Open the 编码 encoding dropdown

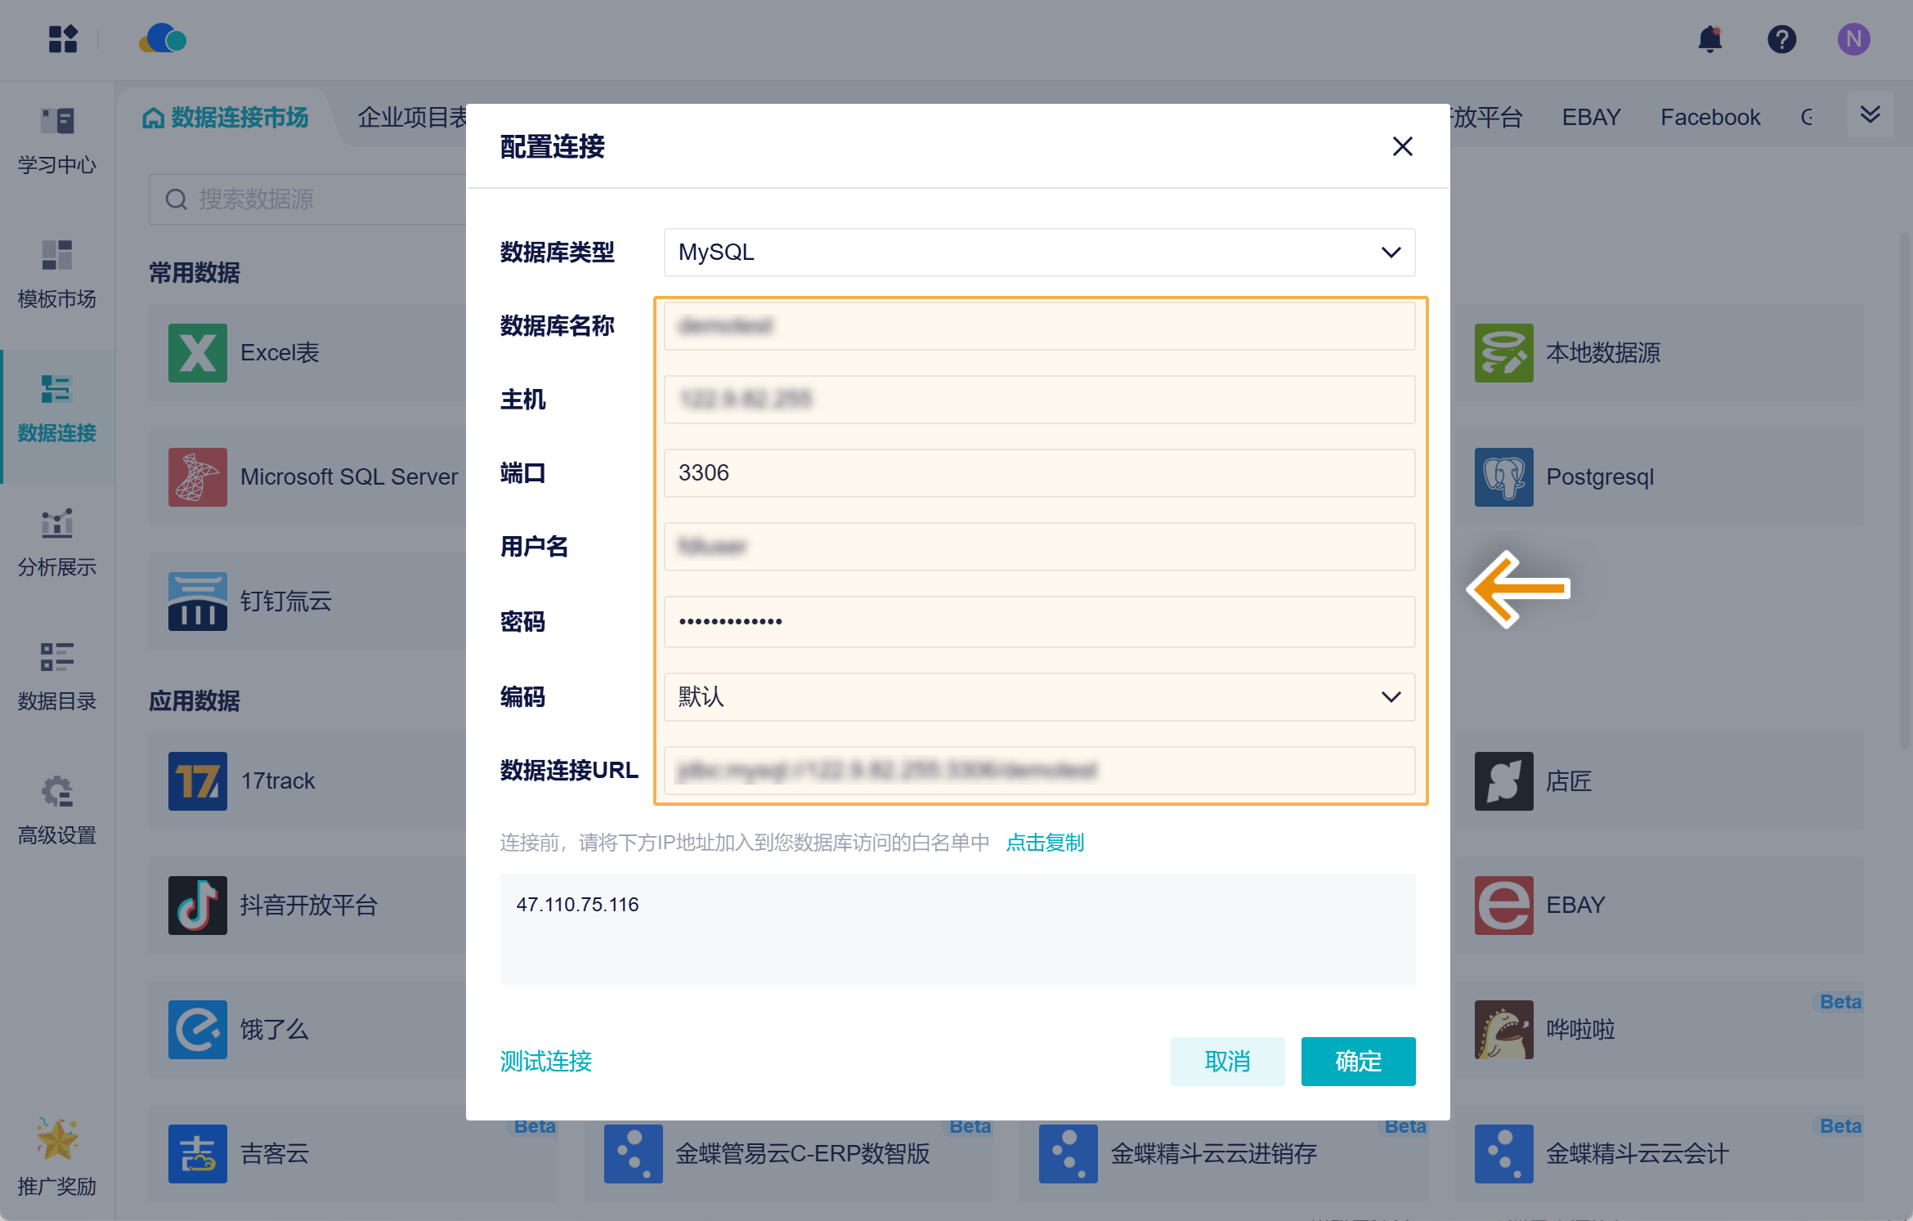(1038, 697)
